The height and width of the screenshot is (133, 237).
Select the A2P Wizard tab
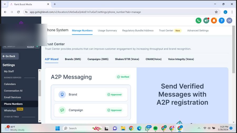pos(52,59)
